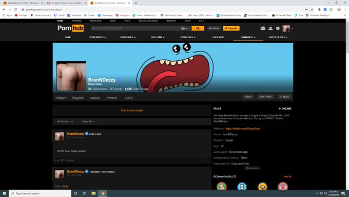Open the Messenger bookmark
This screenshot has width=349, height=197.
point(105,15)
